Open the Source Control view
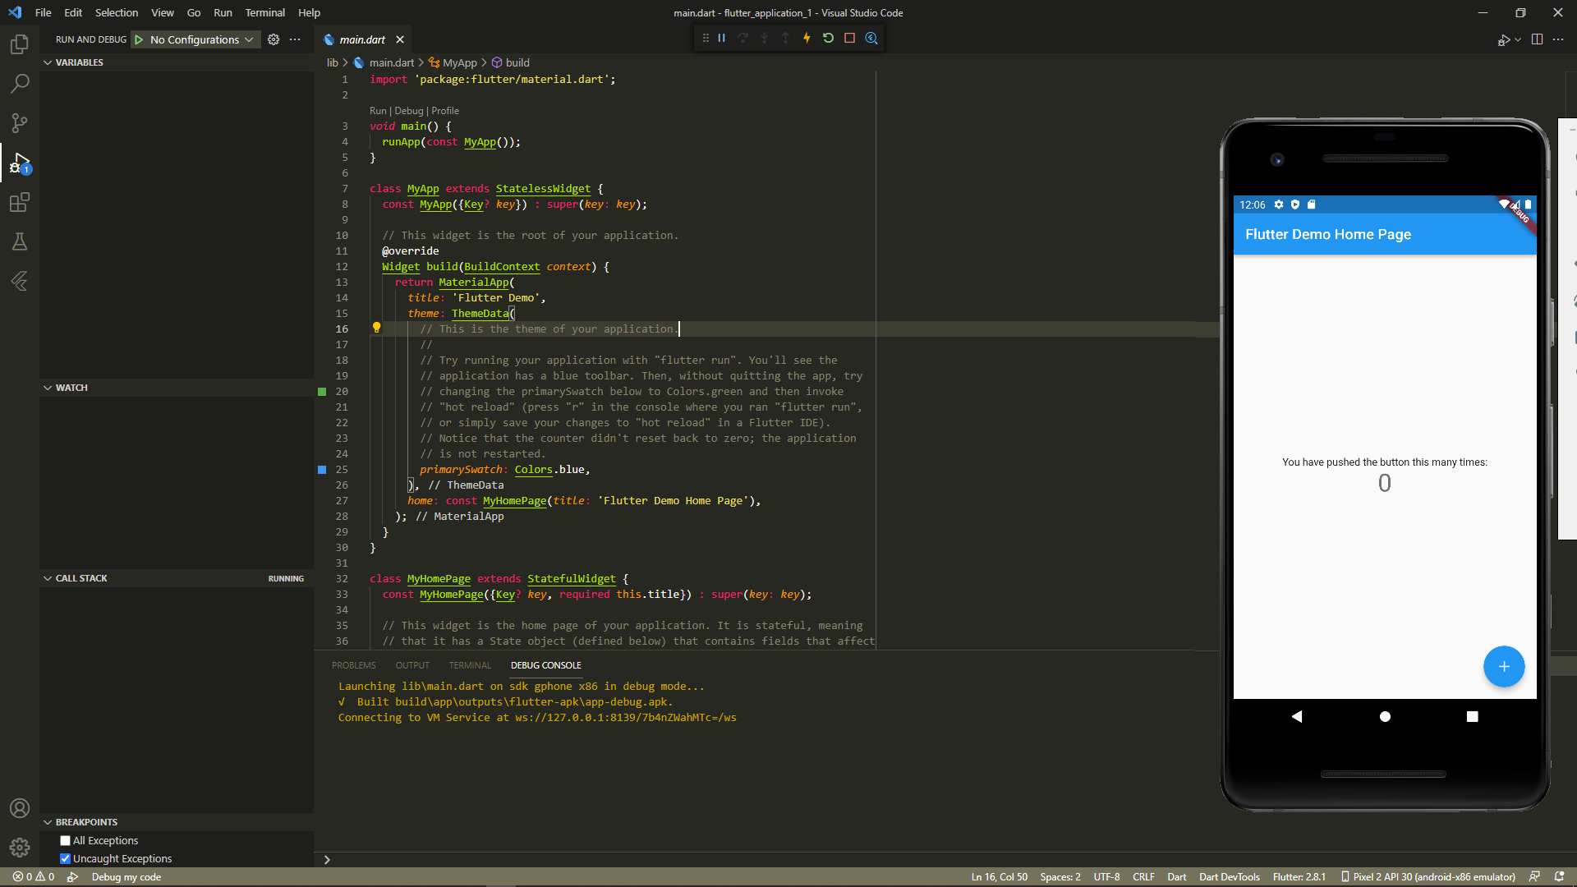1577x887 pixels. (20, 123)
